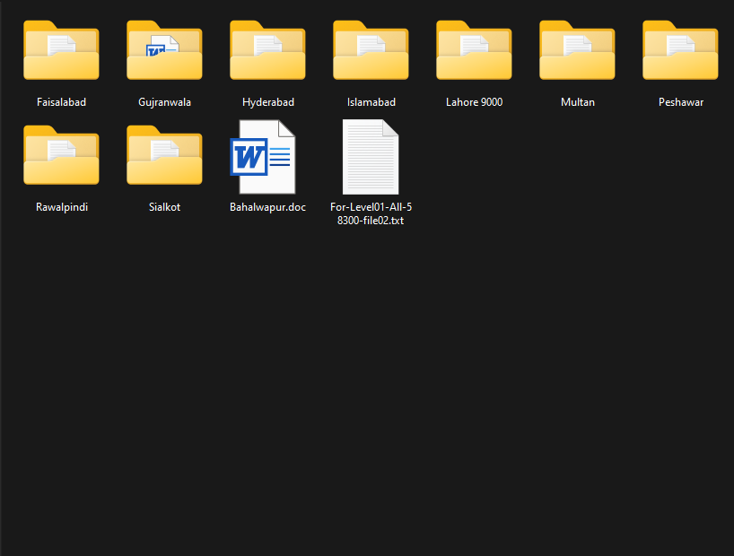The width and height of the screenshot is (734, 556).
Task: Click the "Bahalwapur.doc" file name text
Action: 267,207
